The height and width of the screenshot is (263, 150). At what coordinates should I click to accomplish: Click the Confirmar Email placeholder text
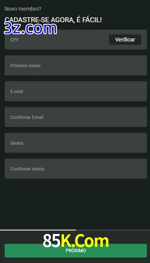[27, 117]
